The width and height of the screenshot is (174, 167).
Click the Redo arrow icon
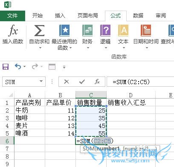pos(35,66)
